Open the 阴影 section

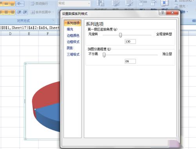pyautogui.click(x=70, y=48)
